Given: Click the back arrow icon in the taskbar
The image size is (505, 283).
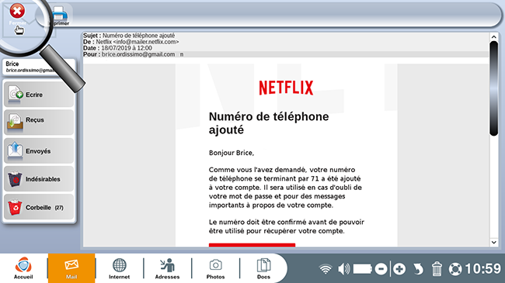Looking at the screenshot, I should point(418,269).
